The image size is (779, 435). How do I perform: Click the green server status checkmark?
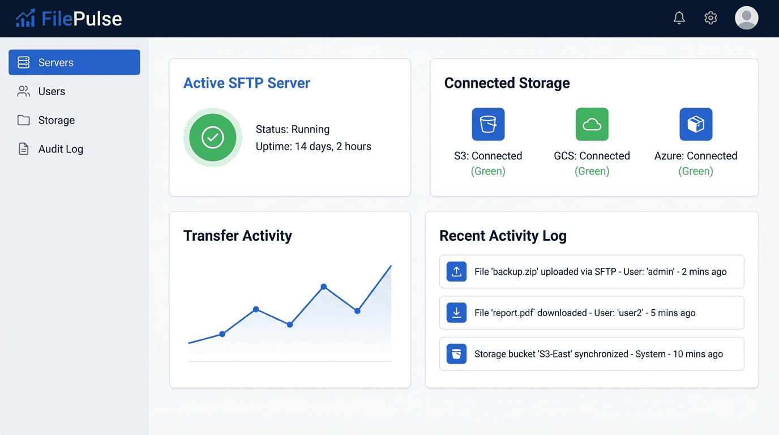212,138
